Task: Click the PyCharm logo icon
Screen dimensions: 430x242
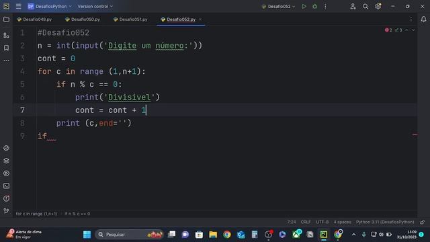Action: pos(6,6)
